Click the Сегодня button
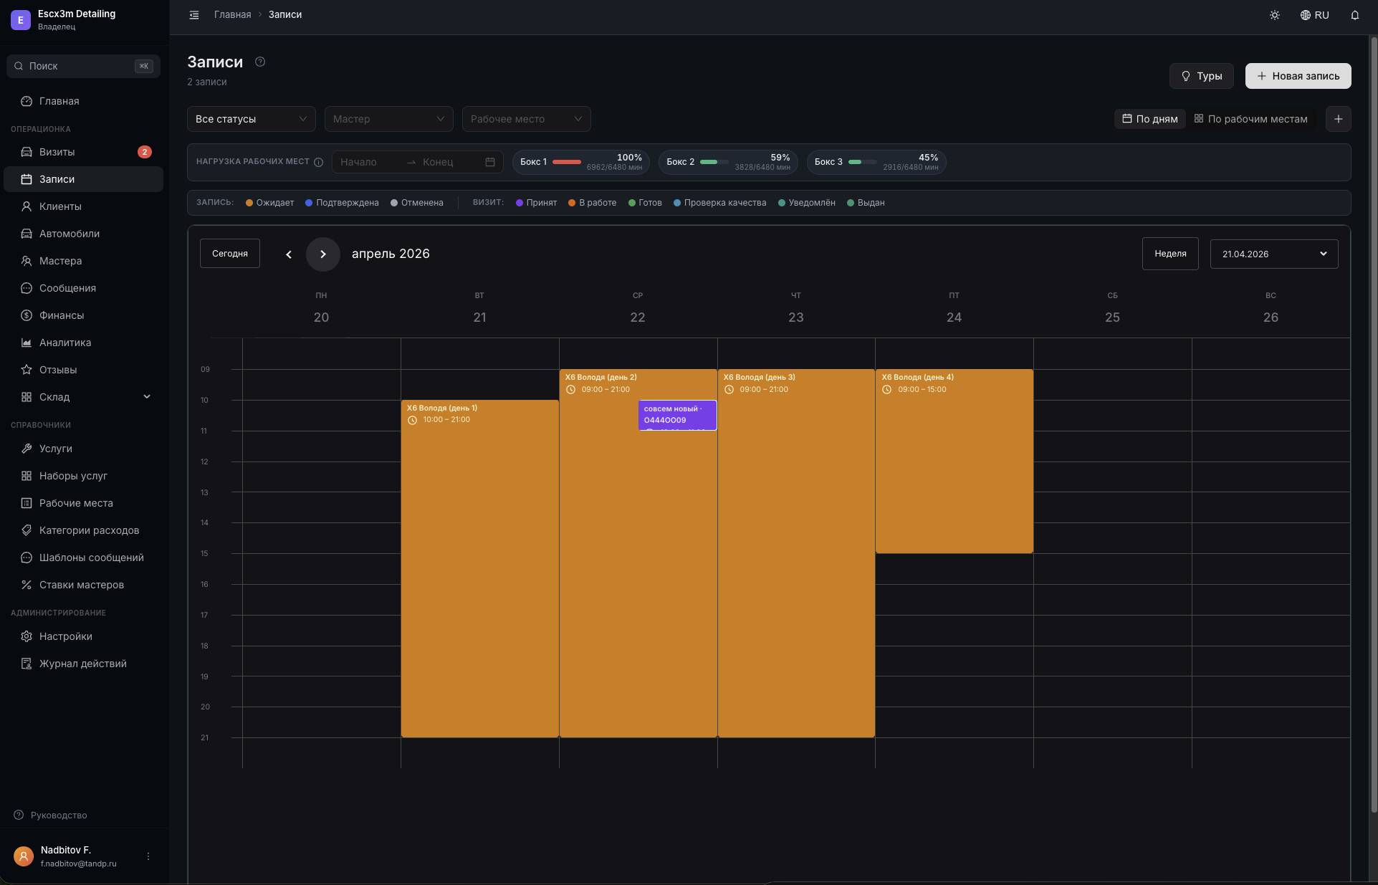This screenshot has height=885, width=1378. click(x=229, y=254)
